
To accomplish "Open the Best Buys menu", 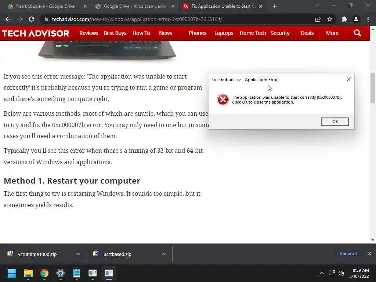I will tap(115, 33).
